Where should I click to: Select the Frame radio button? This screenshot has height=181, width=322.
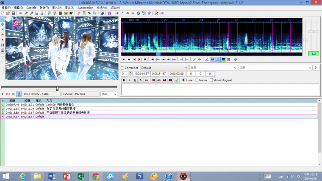coord(197,80)
